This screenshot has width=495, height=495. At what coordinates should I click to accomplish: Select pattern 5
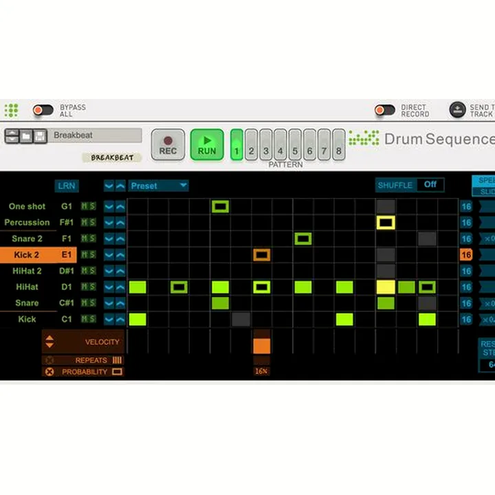pos(295,144)
